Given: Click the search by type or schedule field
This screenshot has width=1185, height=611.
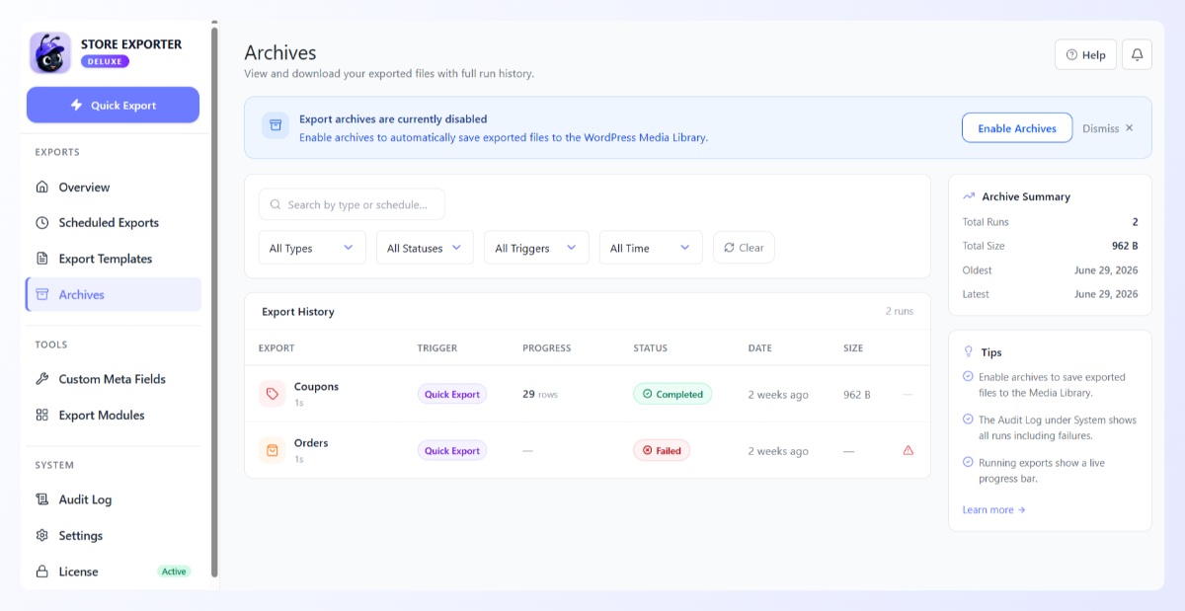Looking at the screenshot, I should tap(352, 204).
